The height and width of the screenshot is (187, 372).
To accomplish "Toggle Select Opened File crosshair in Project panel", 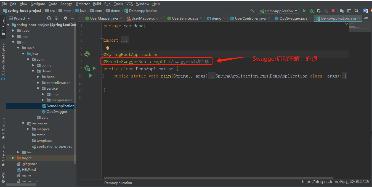I will point(49,18).
